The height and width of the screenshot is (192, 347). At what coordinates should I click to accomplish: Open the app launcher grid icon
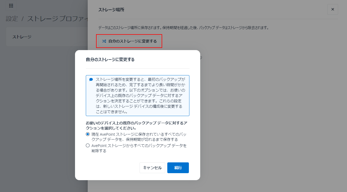(x=11, y=6)
